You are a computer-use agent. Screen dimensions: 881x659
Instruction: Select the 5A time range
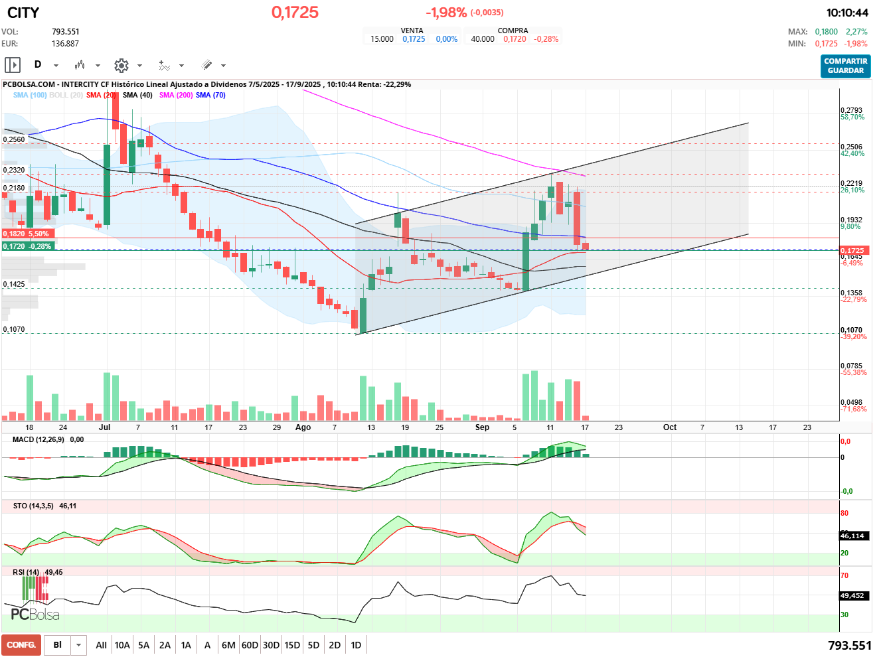pyautogui.click(x=143, y=645)
